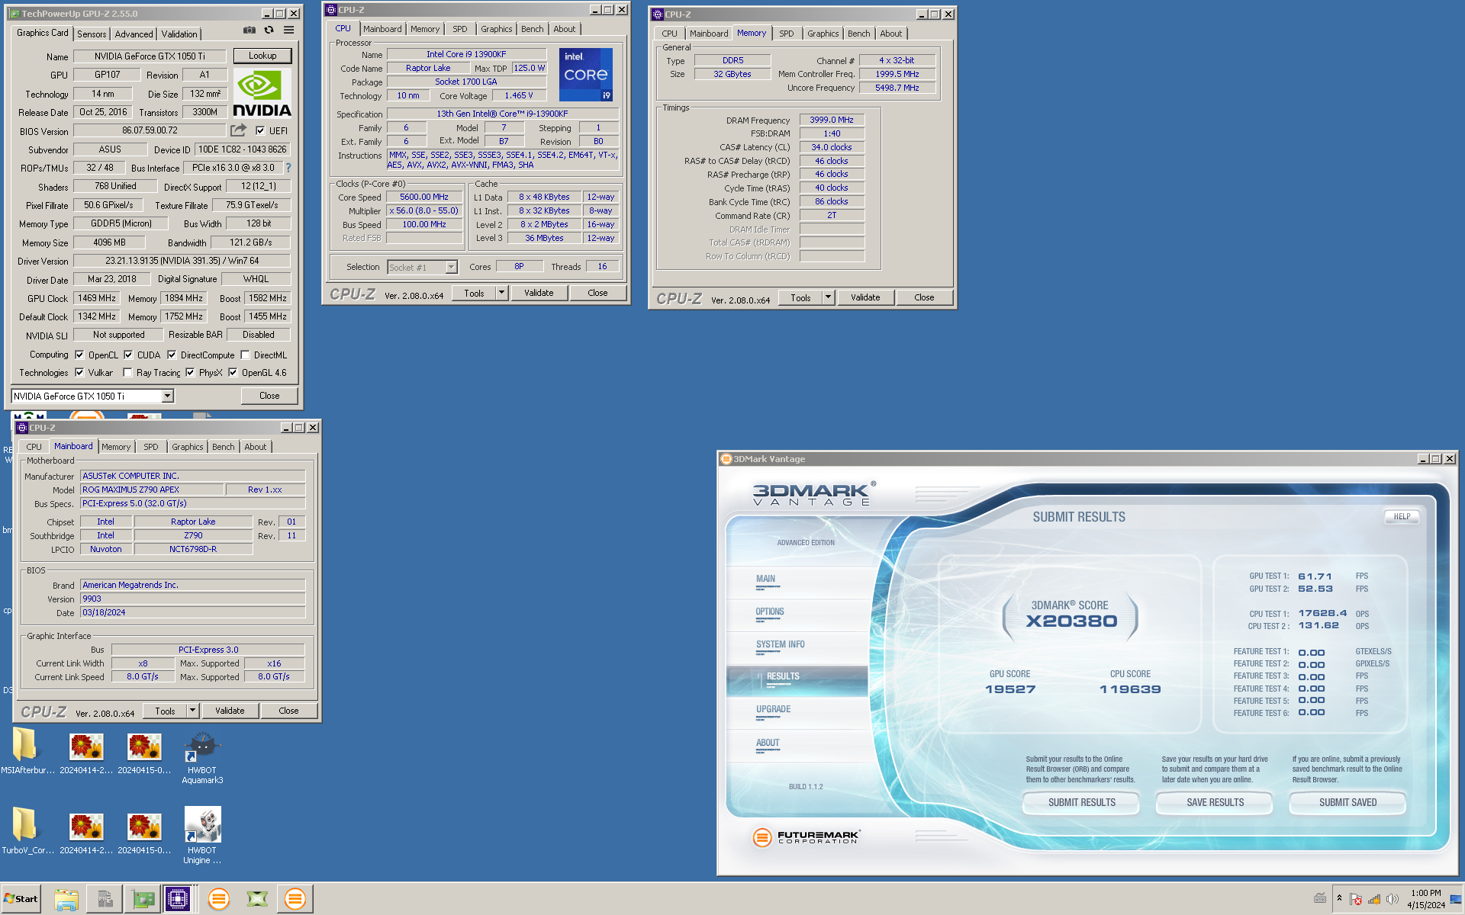
Task: Open Tools dropdown arrow in CPU-Z CPU window
Action: 501,293
